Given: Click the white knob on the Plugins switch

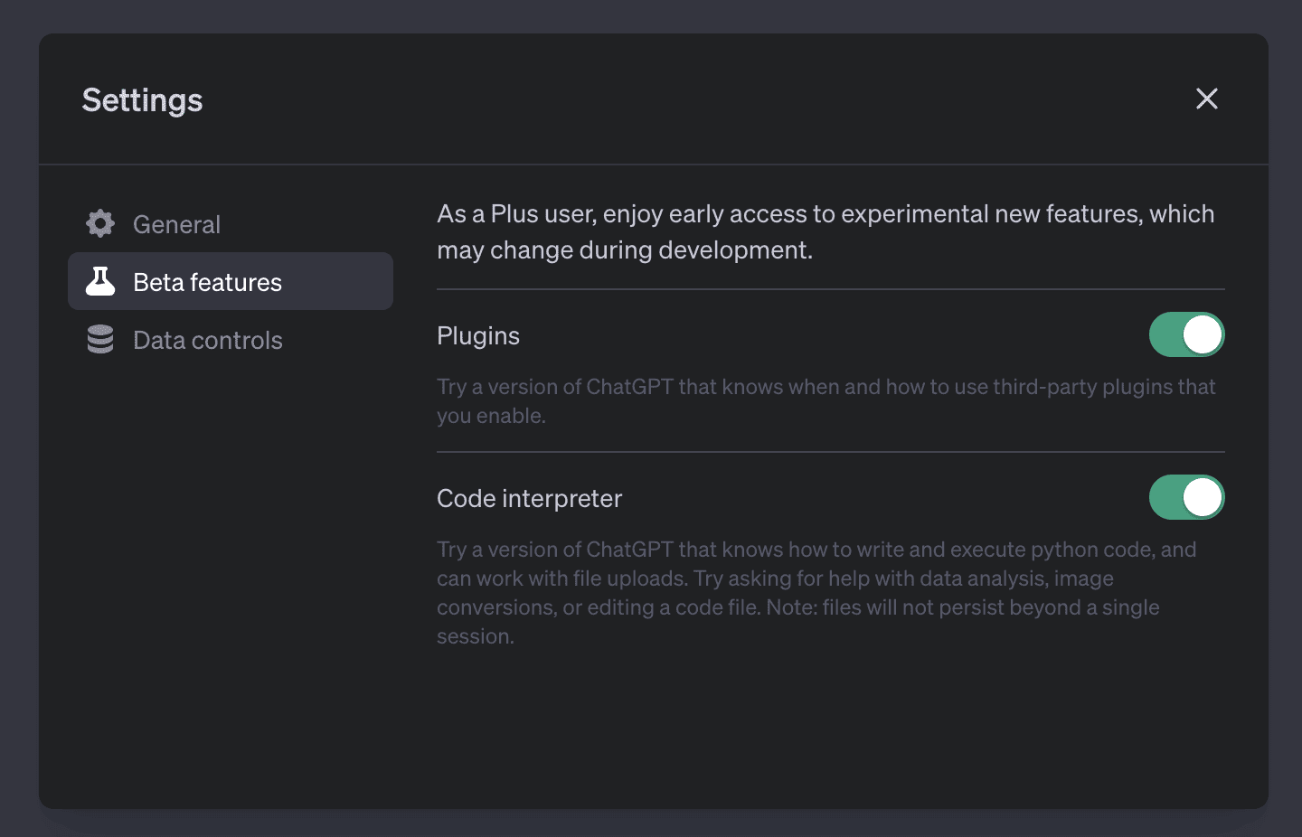Looking at the screenshot, I should pos(1203,334).
